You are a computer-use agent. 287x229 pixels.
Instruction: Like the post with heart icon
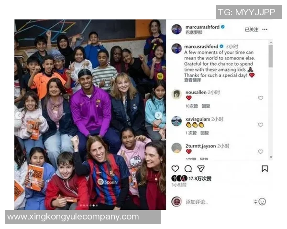pos(175,168)
